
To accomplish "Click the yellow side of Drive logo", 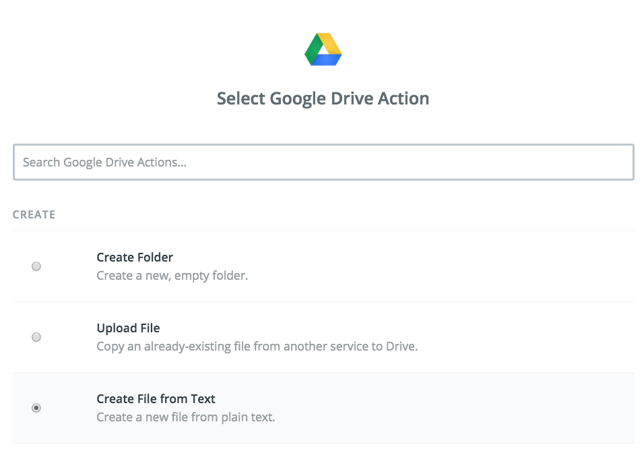I will click(331, 43).
